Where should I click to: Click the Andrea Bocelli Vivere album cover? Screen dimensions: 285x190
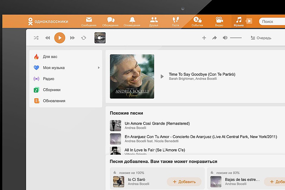point(132,76)
